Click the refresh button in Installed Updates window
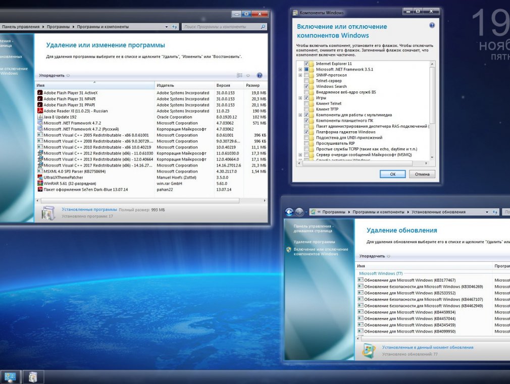This screenshot has width=510, height=384. pos(495,212)
